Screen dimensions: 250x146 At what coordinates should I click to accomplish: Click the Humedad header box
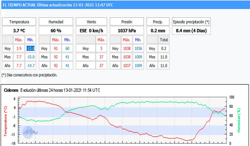click(55, 22)
